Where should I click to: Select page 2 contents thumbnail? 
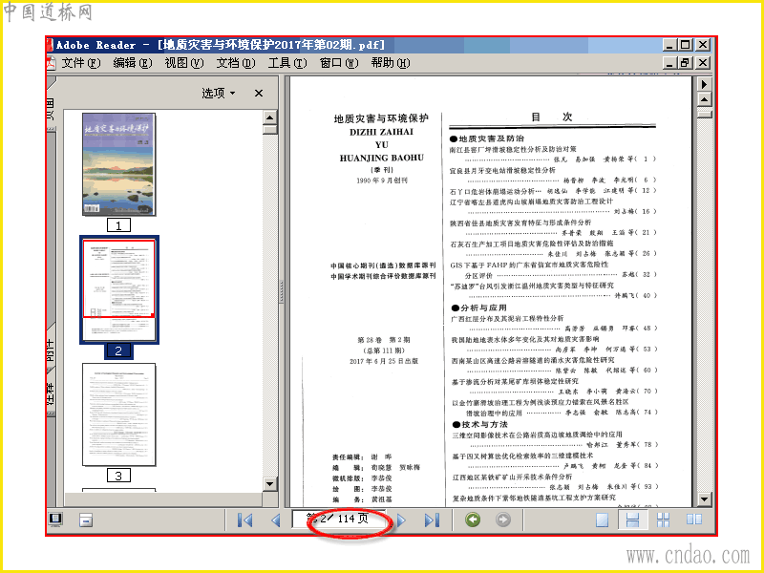(118, 289)
